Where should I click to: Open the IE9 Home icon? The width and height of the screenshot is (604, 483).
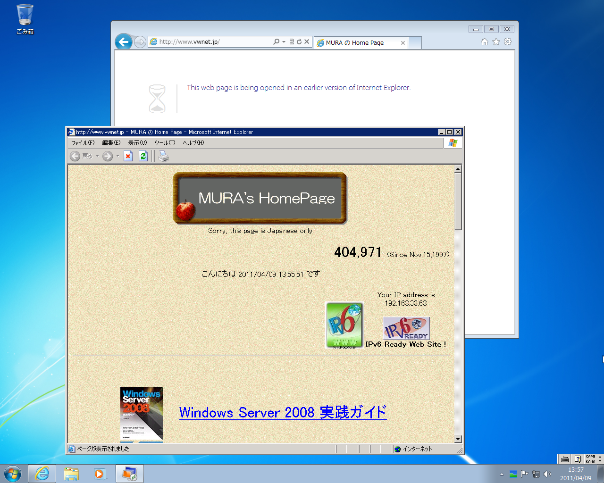(x=485, y=42)
